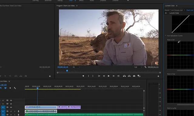Open the Master Lion Groups.mp4 dropdown
The width and height of the screenshot is (194, 116).
[184, 10]
